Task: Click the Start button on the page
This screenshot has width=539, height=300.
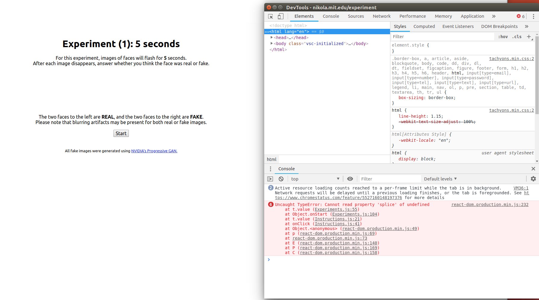Action: pos(121,133)
